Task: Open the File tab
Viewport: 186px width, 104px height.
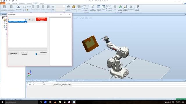Action: point(3,3)
